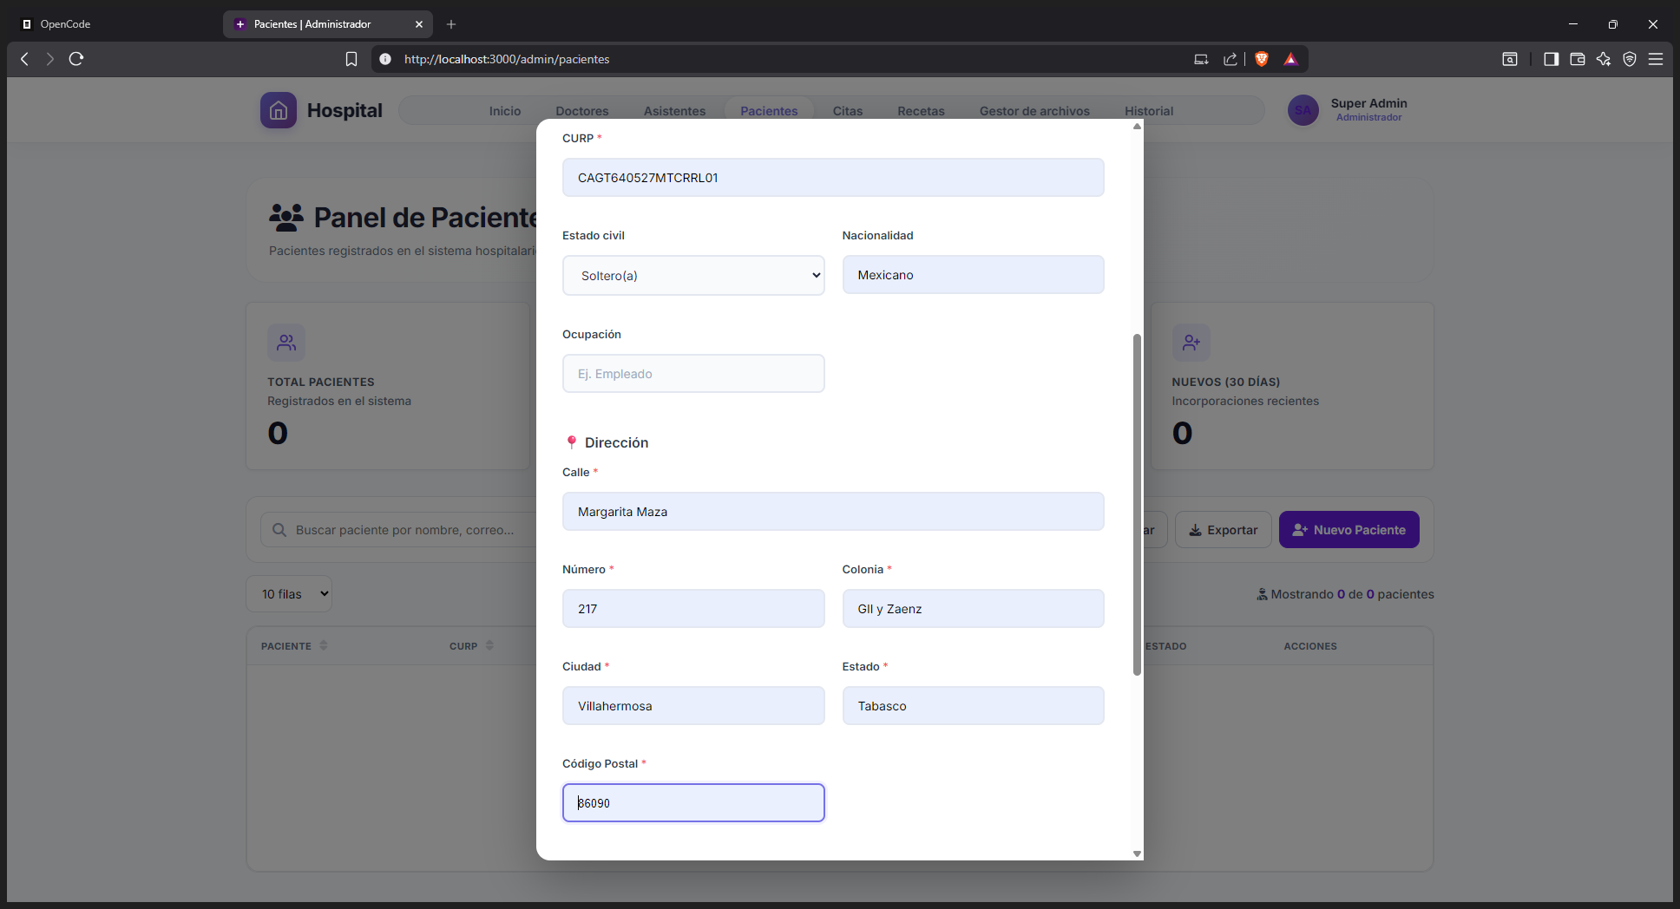This screenshot has width=1680, height=909.
Task: Open Brave Wallet icon
Action: 1578,59
